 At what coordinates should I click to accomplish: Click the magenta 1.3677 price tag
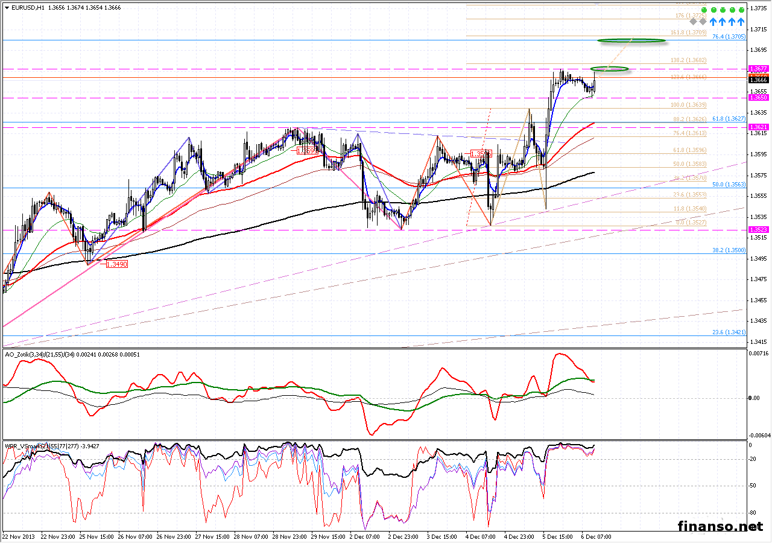(758, 68)
